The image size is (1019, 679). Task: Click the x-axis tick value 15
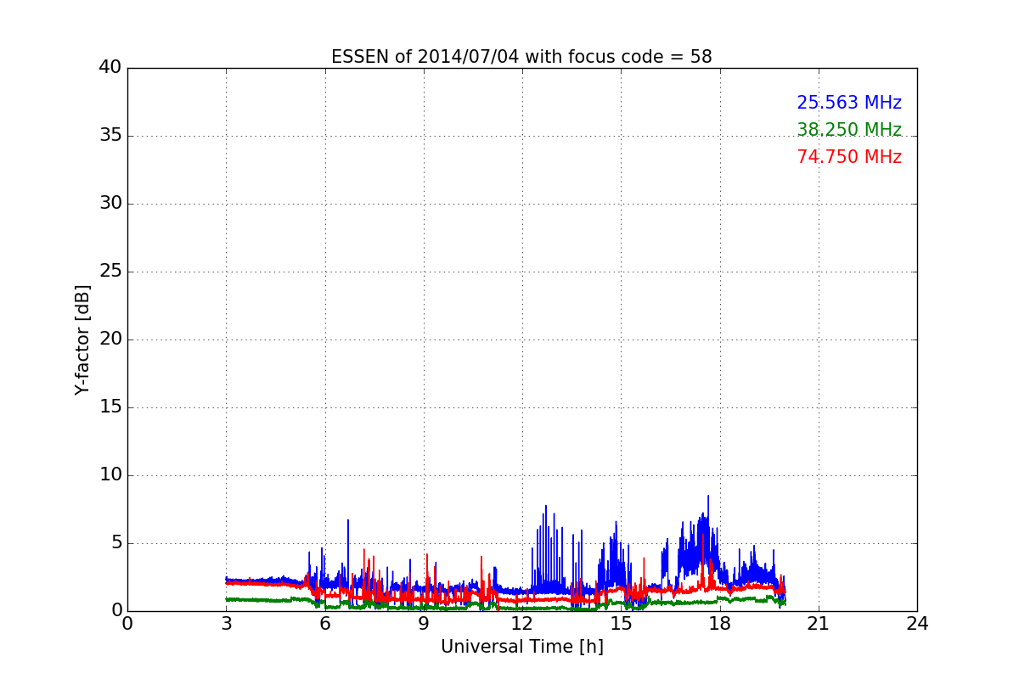621,624
